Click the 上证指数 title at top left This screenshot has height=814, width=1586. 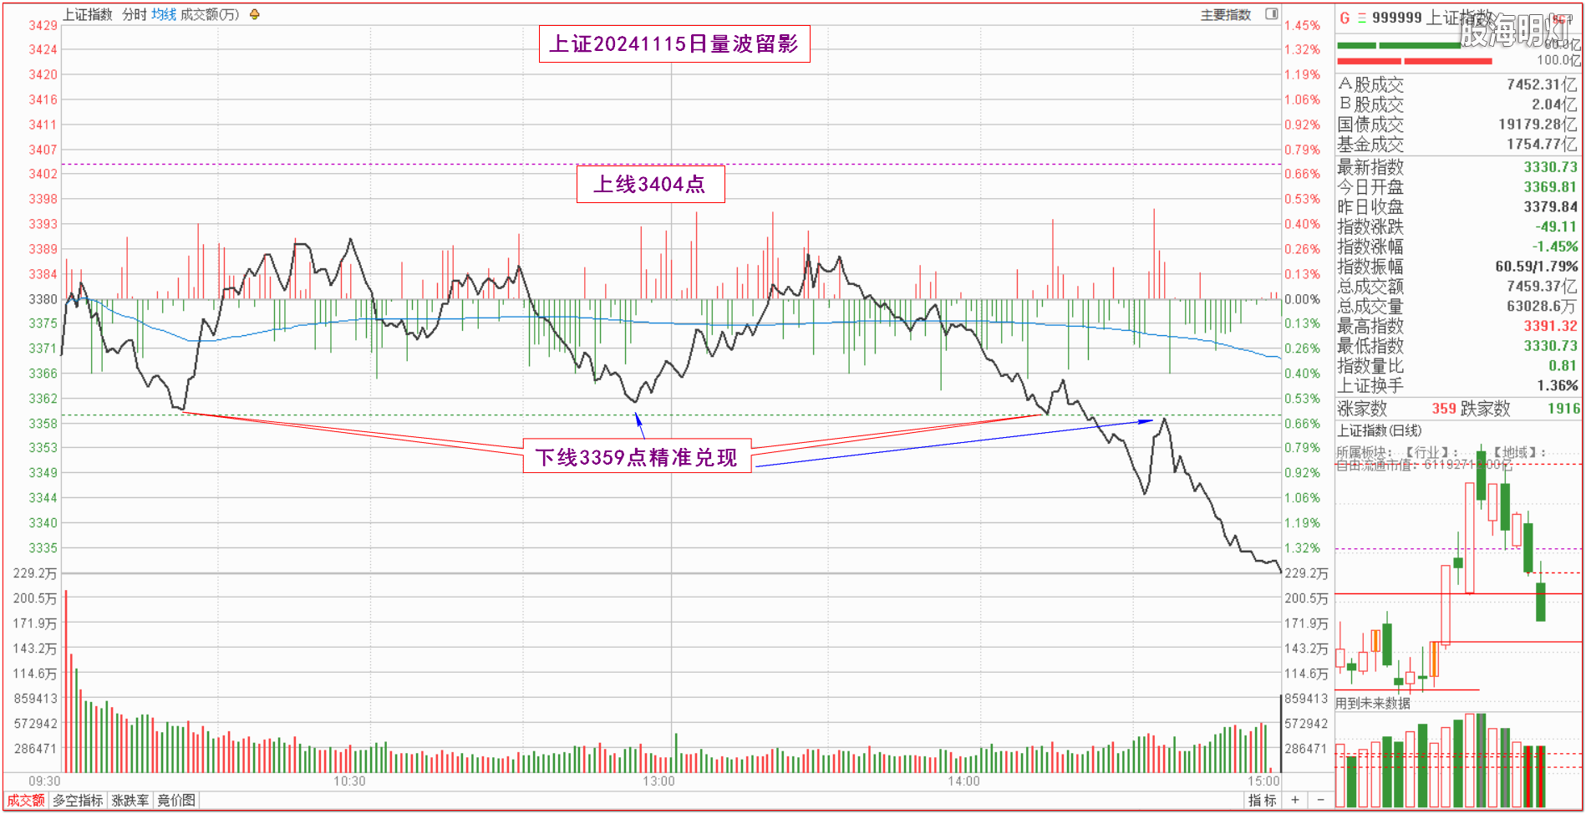[88, 14]
